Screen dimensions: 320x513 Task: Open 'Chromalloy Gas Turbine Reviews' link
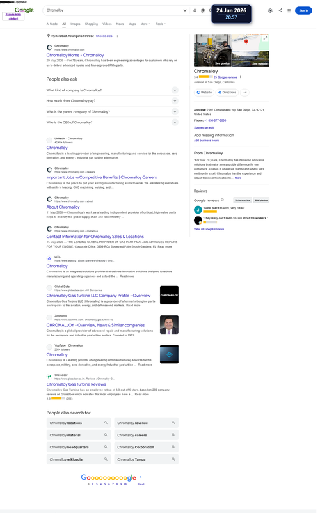point(76,384)
